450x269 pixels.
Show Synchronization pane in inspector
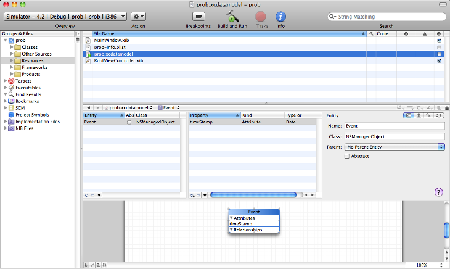pyautogui.click(x=438, y=115)
